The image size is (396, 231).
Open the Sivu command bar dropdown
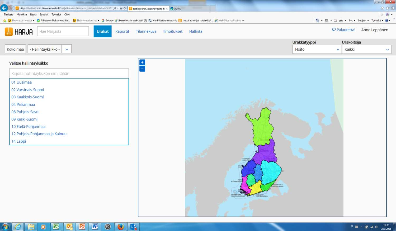point(352,21)
